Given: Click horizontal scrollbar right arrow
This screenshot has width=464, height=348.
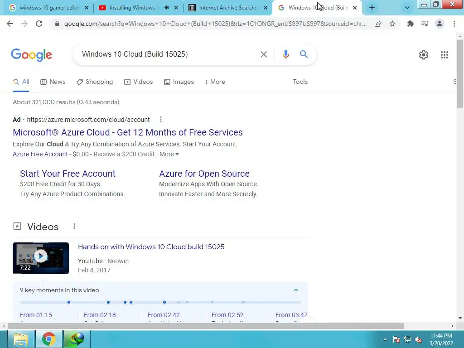Looking at the screenshot, I should click(453, 326).
